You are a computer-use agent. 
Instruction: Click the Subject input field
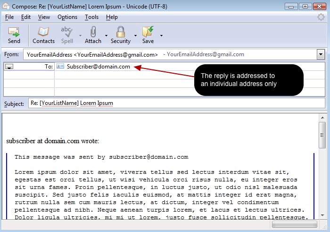click(x=177, y=103)
